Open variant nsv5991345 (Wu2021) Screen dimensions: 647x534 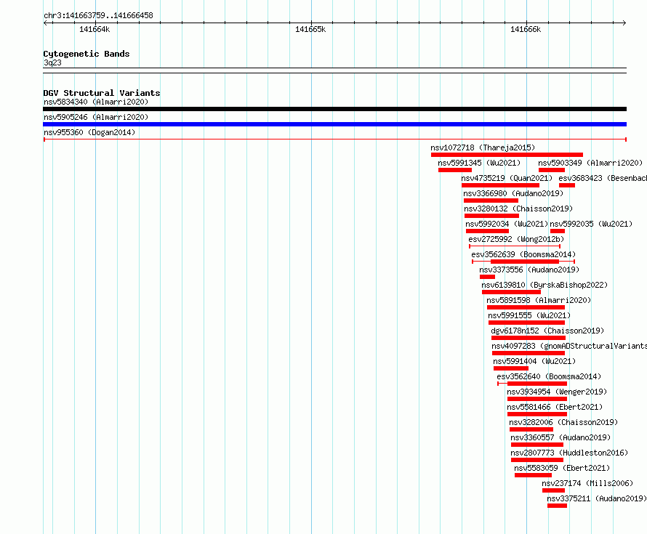coord(479,163)
